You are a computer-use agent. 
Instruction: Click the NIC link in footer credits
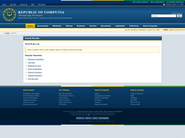pyautogui.click(x=89, y=115)
